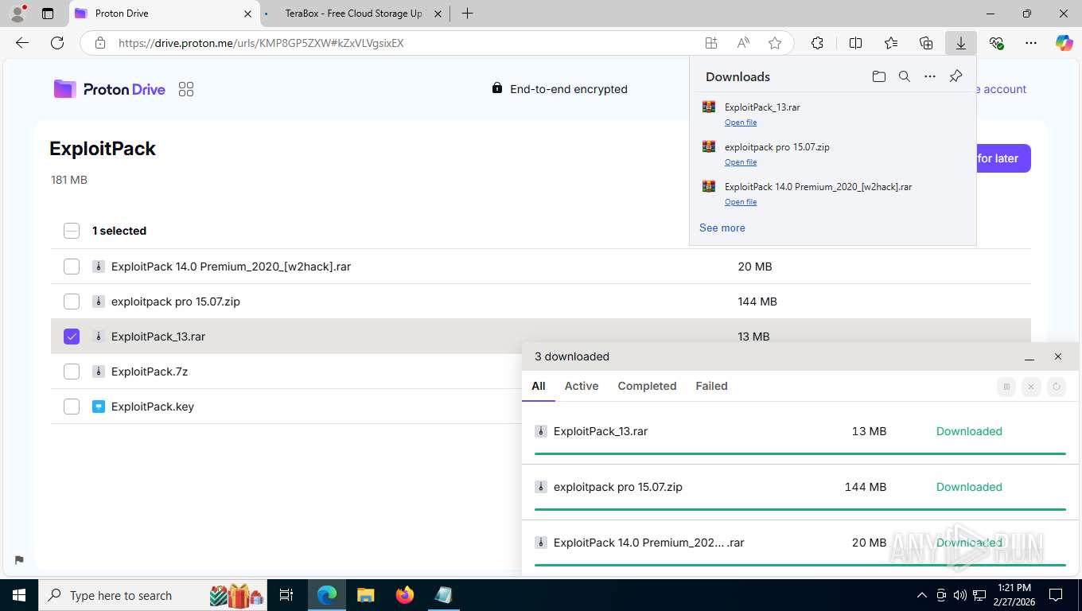Switch to the TeraBox tab

[x=353, y=14]
